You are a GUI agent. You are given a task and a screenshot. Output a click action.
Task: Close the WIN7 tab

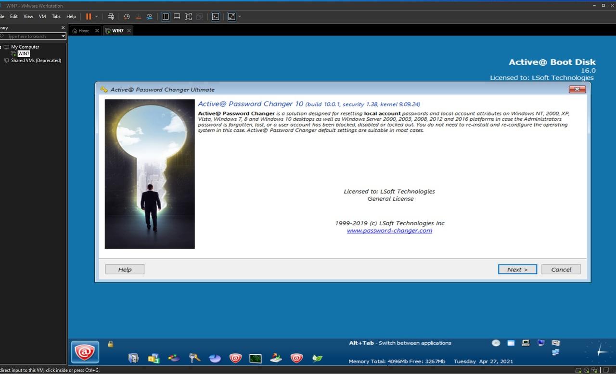click(x=129, y=30)
